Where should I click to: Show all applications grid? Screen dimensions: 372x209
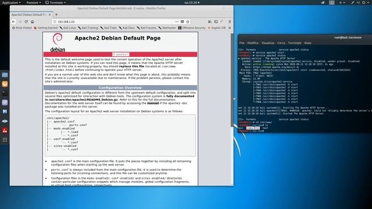coord(5,139)
